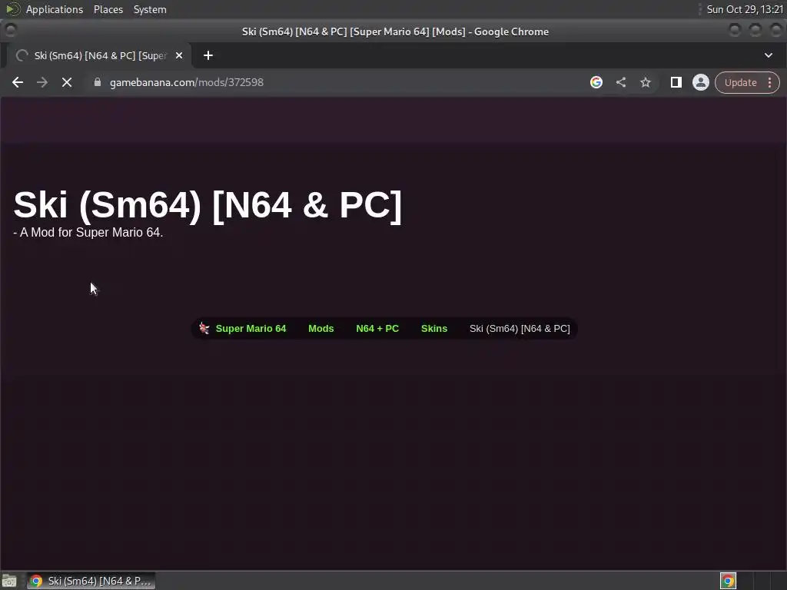Image resolution: width=787 pixels, height=590 pixels.
Task: Click the Chrome Update button
Action: (741, 83)
